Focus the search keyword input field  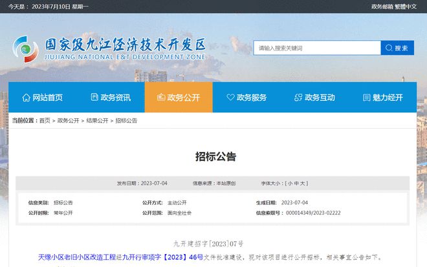click(317, 48)
